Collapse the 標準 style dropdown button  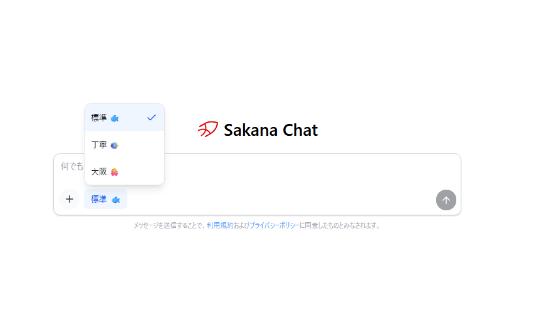[x=105, y=200]
